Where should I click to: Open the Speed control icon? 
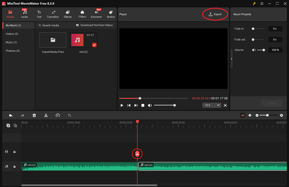click(58, 116)
